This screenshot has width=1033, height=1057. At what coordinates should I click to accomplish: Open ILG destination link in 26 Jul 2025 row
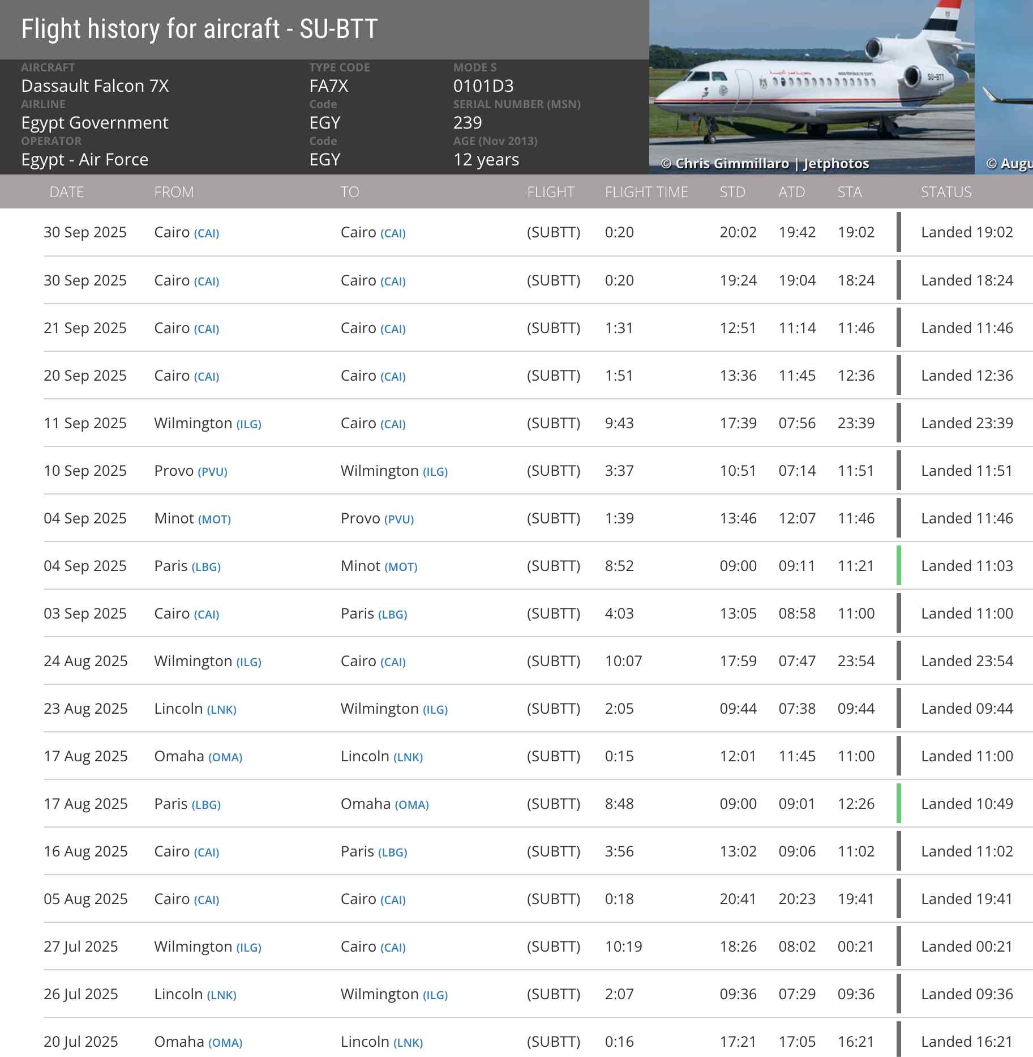(x=435, y=995)
